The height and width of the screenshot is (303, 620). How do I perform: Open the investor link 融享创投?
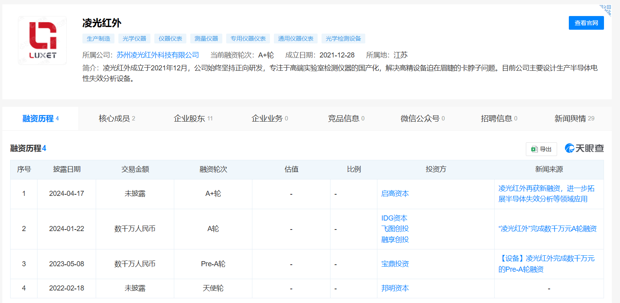[x=395, y=240]
